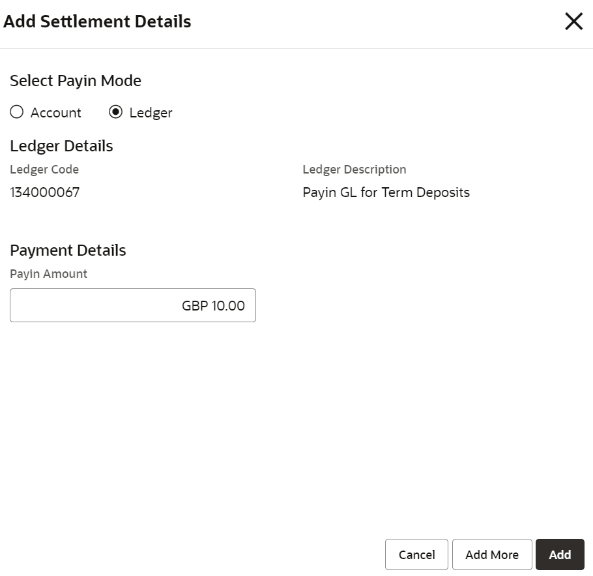Click the Ledger Details section heading
593x576 pixels.
[x=61, y=146]
